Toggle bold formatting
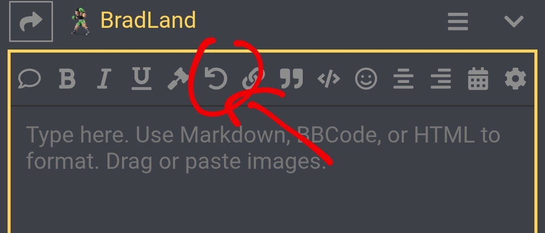The image size is (545, 233). click(x=67, y=78)
